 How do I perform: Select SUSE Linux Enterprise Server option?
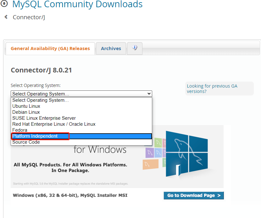(x=81, y=118)
